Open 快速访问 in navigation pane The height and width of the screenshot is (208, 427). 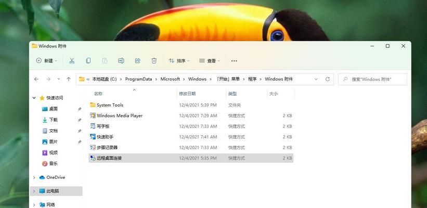pos(55,98)
